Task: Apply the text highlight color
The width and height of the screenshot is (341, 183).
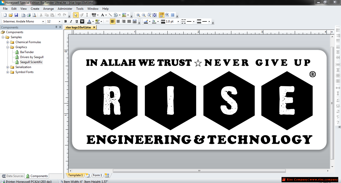Action: [97, 21]
